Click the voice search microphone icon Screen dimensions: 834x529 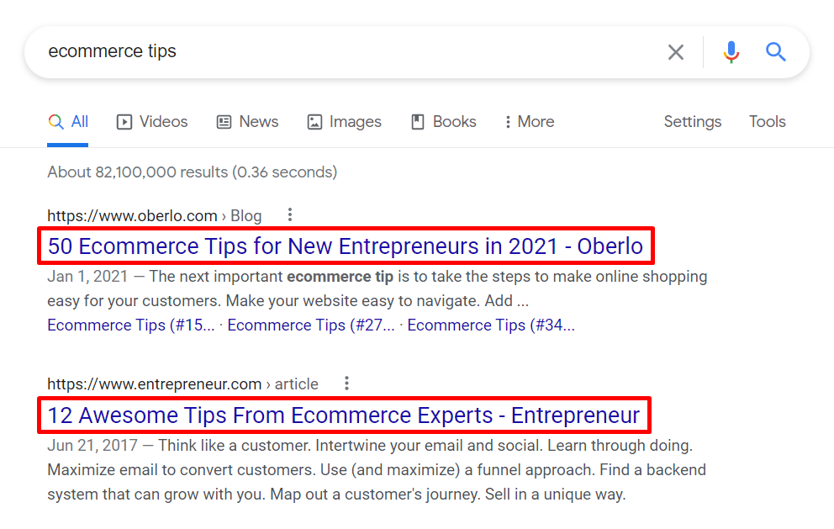pyautogui.click(x=731, y=52)
